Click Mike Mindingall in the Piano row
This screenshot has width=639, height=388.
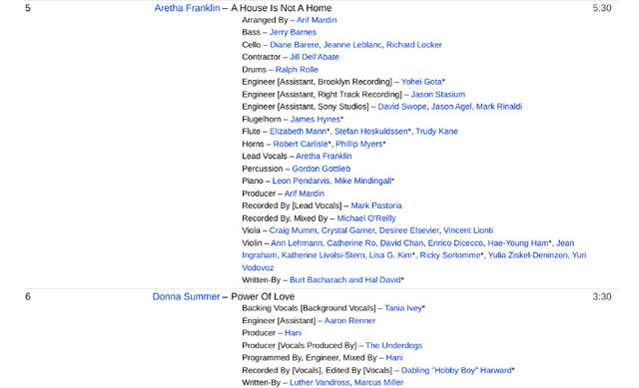pos(362,182)
